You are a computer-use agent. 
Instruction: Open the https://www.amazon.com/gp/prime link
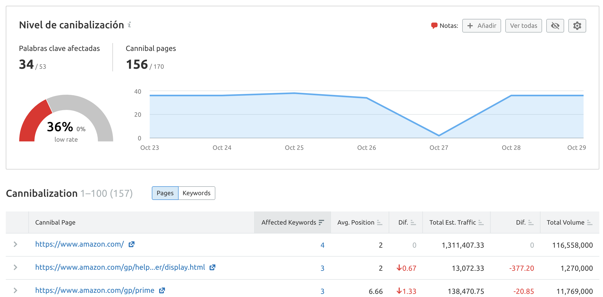click(x=95, y=290)
